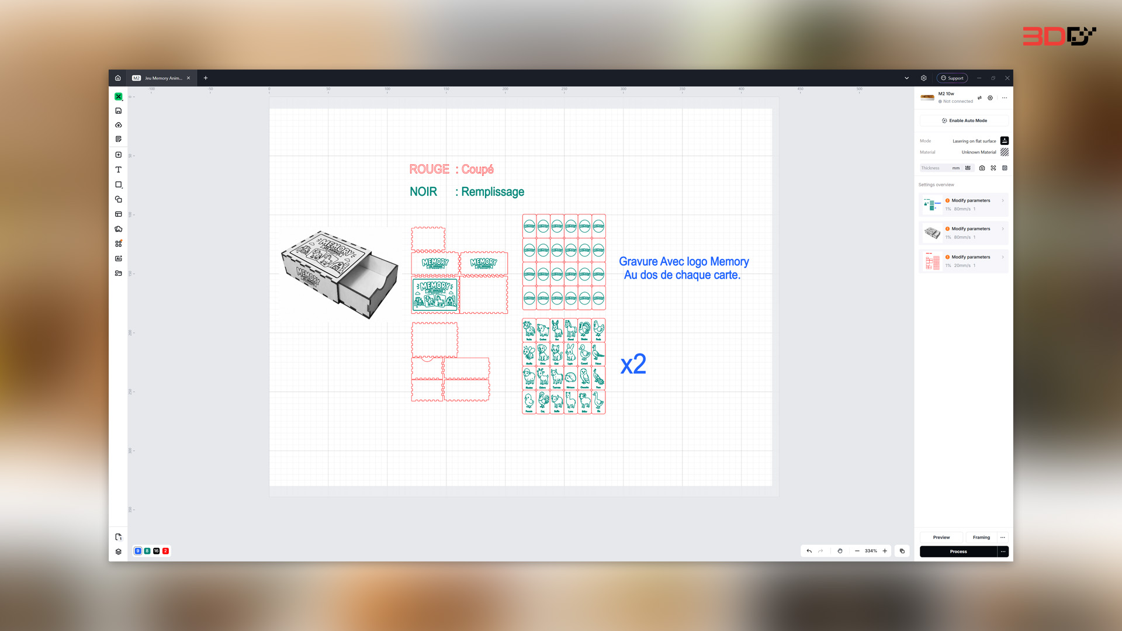Click the Preview button

pos(941,538)
